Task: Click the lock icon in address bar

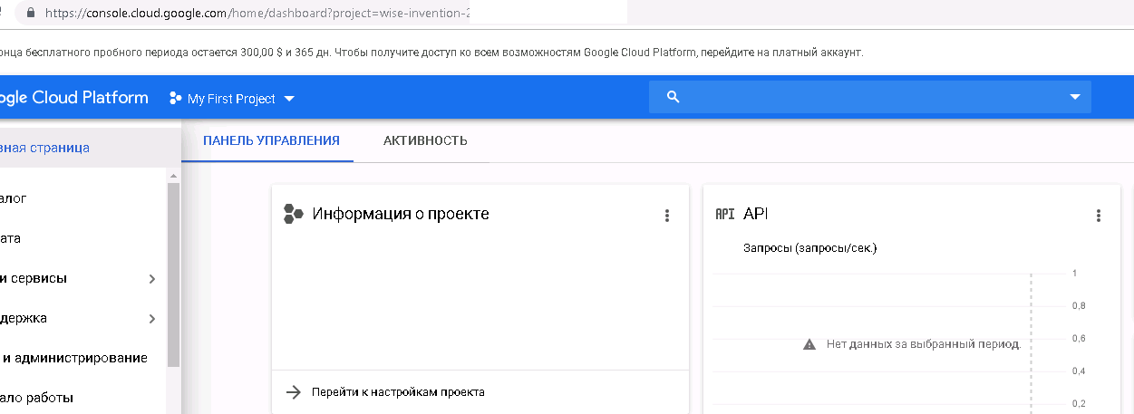Action: [x=33, y=14]
